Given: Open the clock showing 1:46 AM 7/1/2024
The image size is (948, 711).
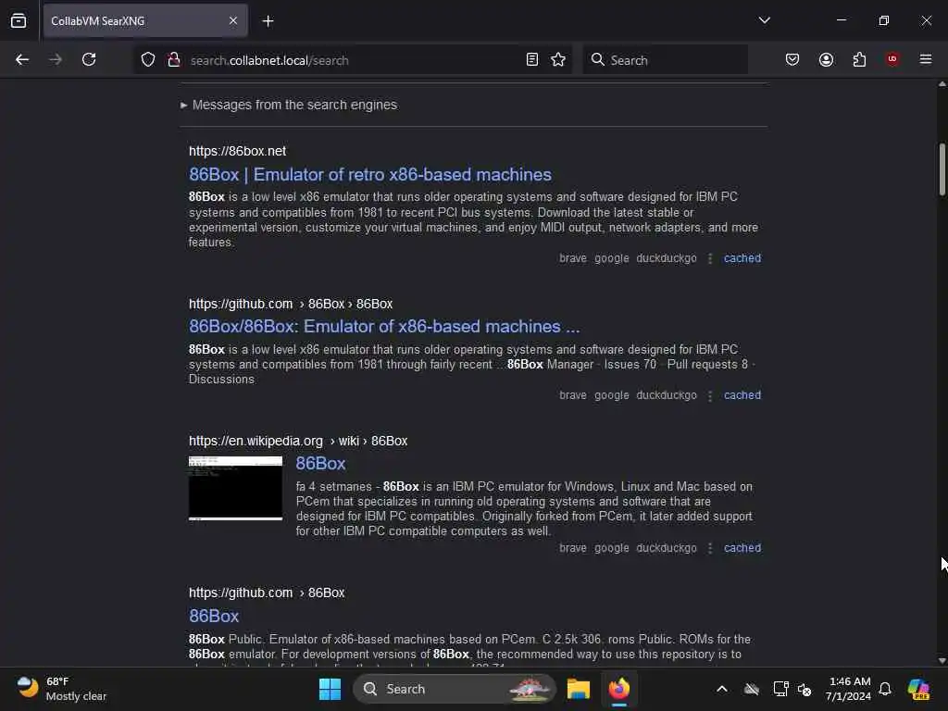Looking at the screenshot, I should pyautogui.click(x=849, y=689).
